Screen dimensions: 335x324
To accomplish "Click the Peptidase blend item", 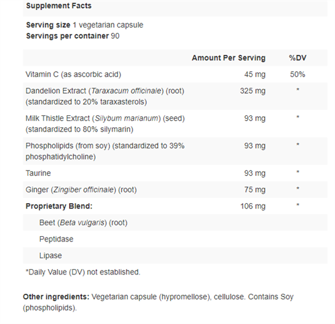I will click(56, 239).
